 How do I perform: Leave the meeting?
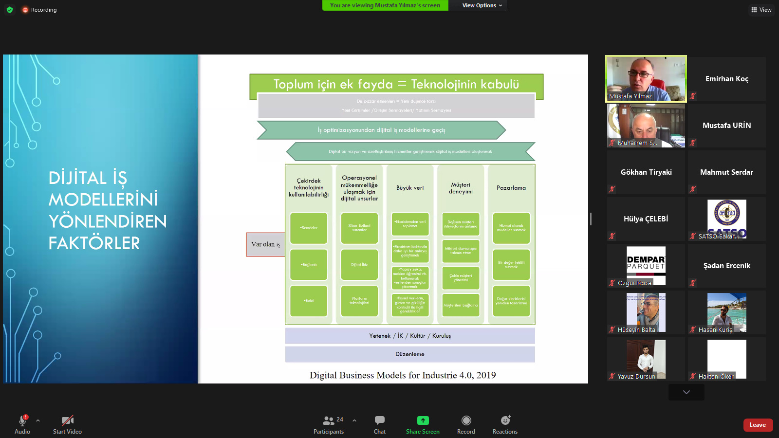coord(758,425)
